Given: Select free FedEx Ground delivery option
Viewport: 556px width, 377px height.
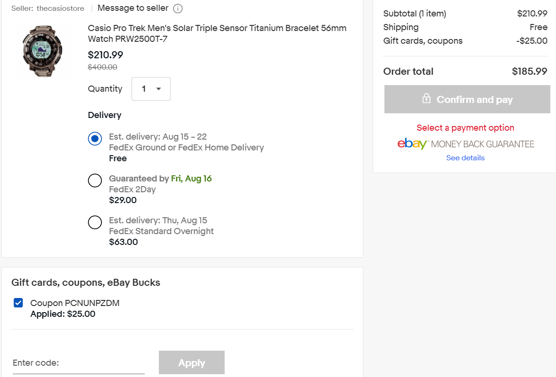Looking at the screenshot, I should pyautogui.click(x=95, y=139).
